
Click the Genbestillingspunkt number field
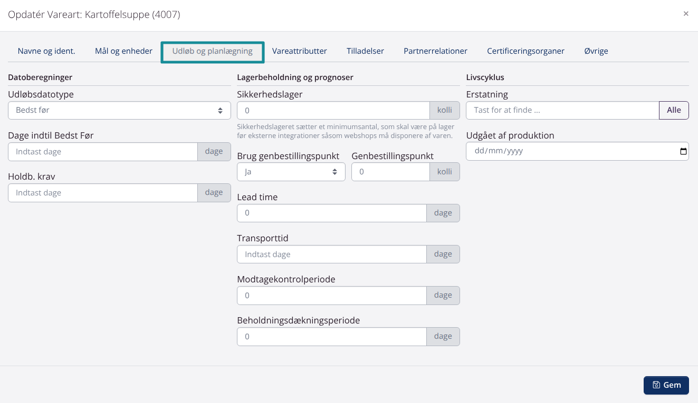[391, 172]
